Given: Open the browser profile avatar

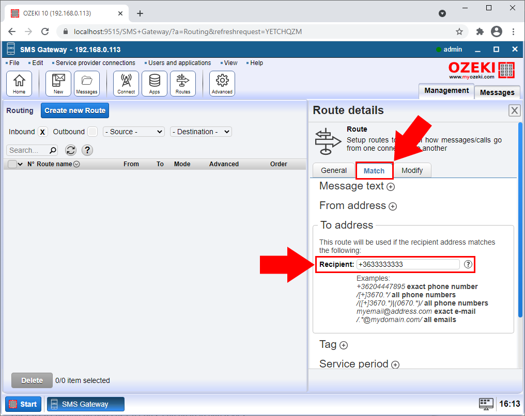Looking at the screenshot, I should coord(497,32).
